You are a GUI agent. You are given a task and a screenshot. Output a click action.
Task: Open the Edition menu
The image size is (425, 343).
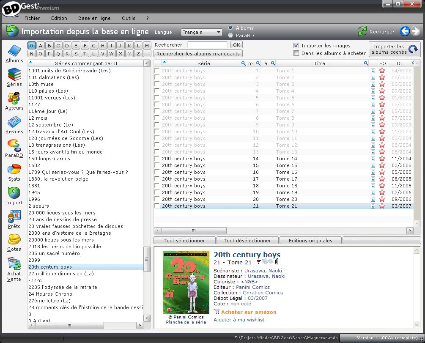pos(59,18)
